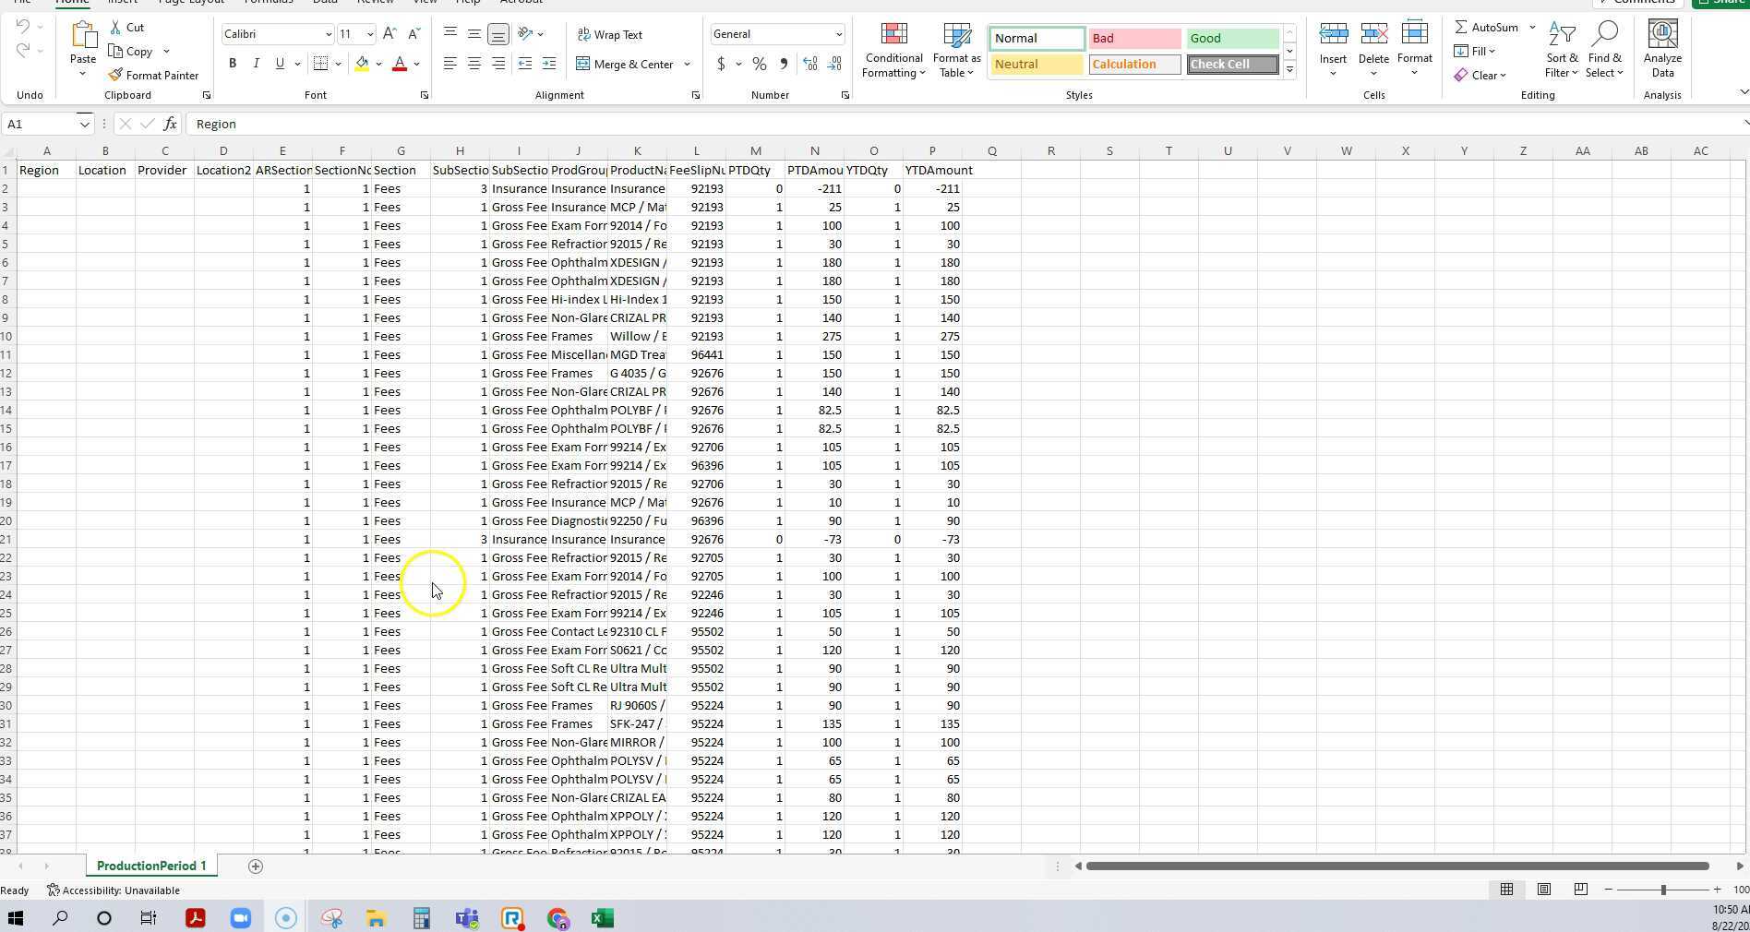
Task: Select the Delete cells icon
Action: click(x=1373, y=42)
